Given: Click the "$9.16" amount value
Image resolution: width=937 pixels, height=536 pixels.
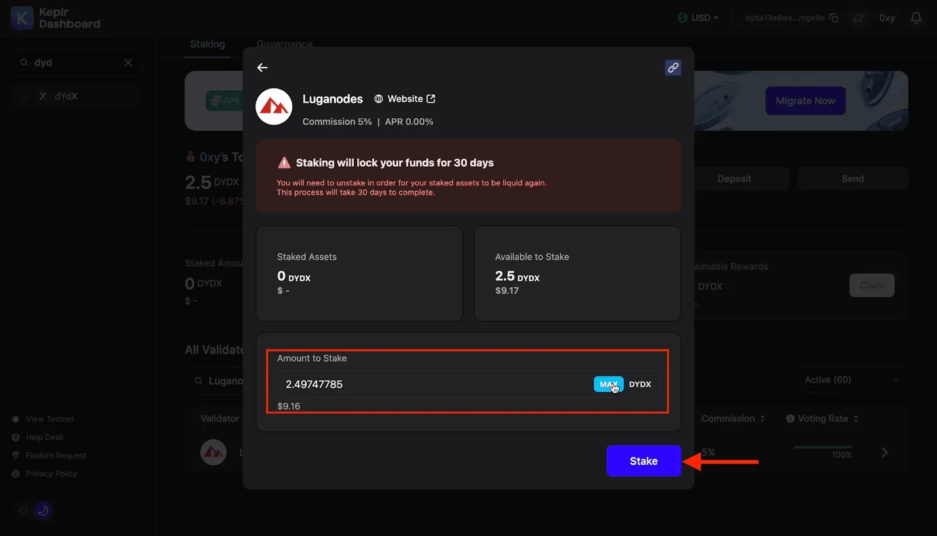Looking at the screenshot, I should tap(289, 406).
